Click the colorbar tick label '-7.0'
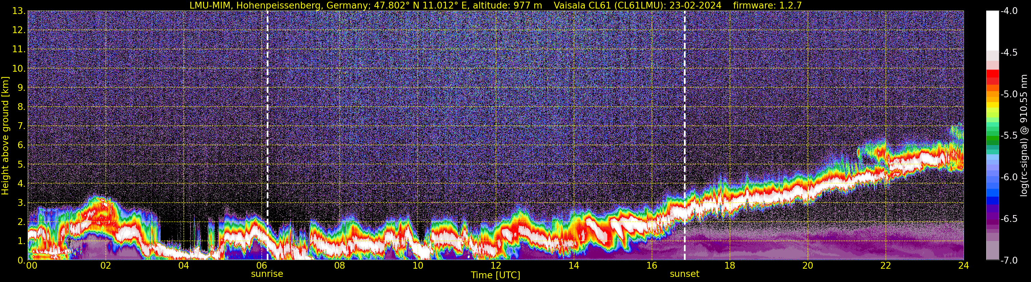1031x282 pixels. tap(1008, 260)
